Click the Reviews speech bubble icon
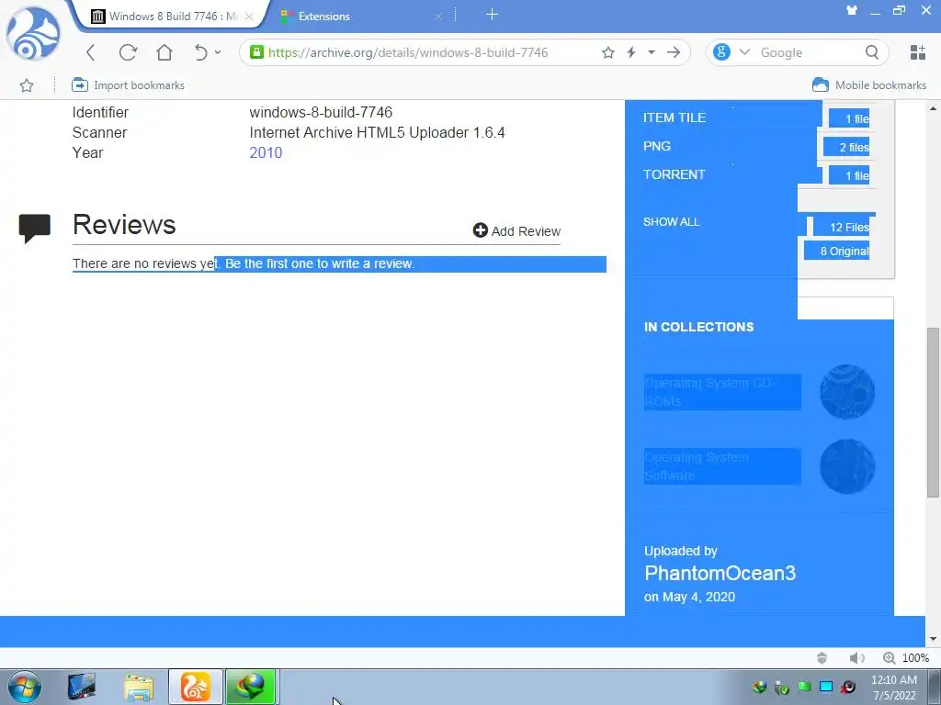Viewport: 941px width, 705px height. [x=34, y=228]
